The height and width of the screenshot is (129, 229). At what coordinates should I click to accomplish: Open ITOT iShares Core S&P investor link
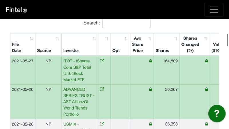coord(77,70)
